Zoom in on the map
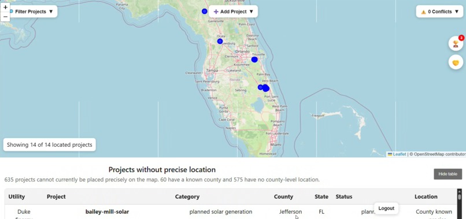Image resolution: width=466 pixels, height=219 pixels. [5, 7]
